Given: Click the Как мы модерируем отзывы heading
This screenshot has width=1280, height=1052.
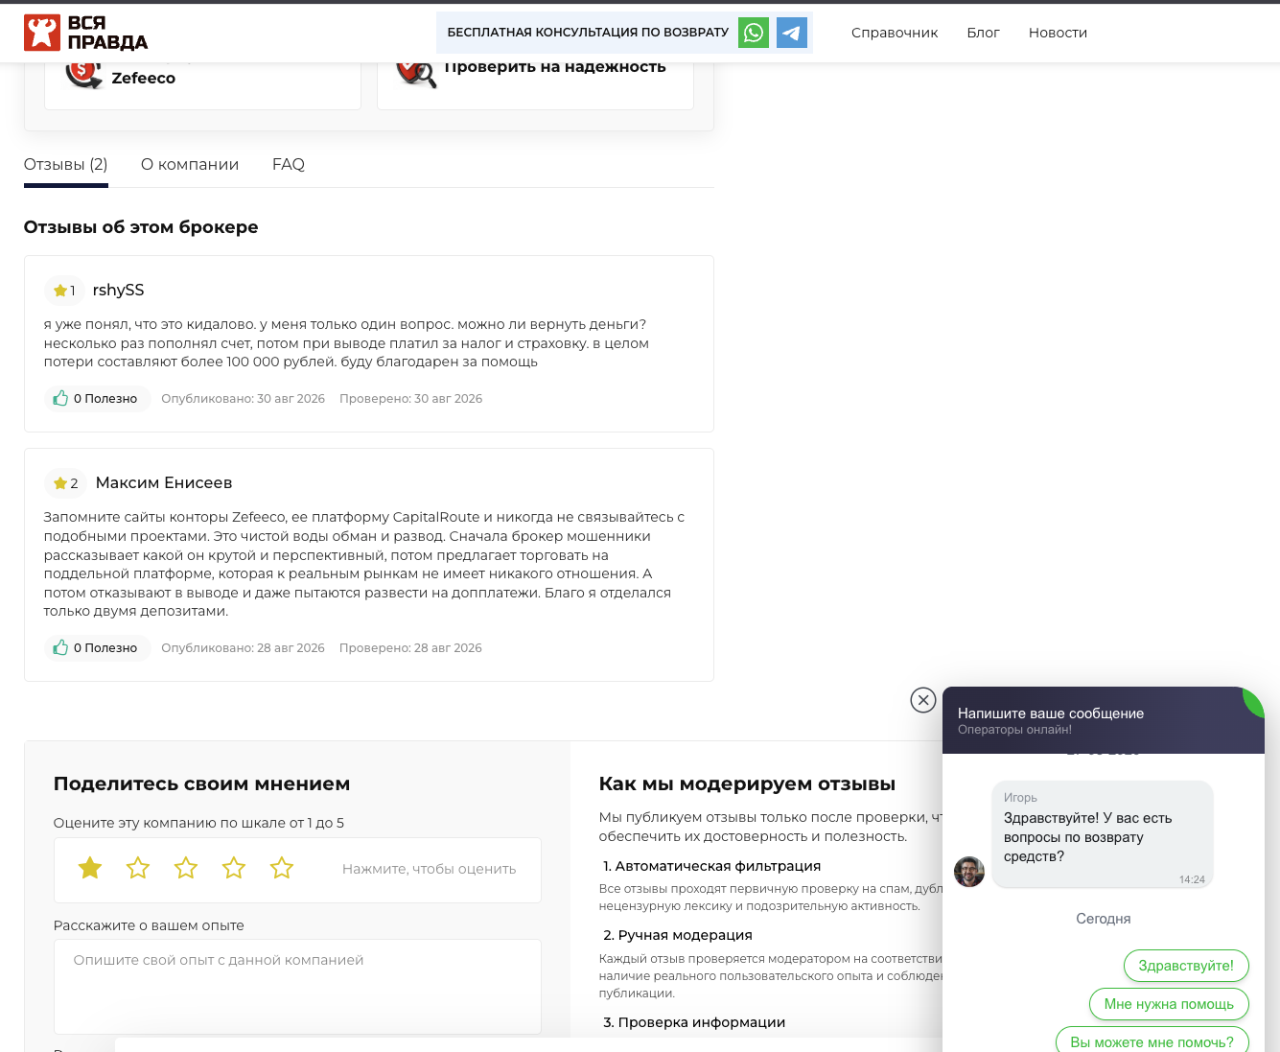Looking at the screenshot, I should pos(747,784).
